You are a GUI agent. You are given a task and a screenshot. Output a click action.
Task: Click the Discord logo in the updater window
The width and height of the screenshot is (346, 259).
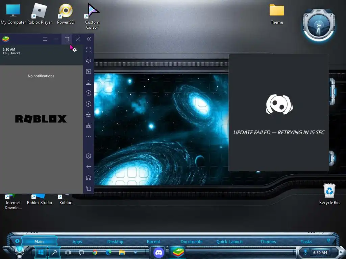[x=279, y=105]
